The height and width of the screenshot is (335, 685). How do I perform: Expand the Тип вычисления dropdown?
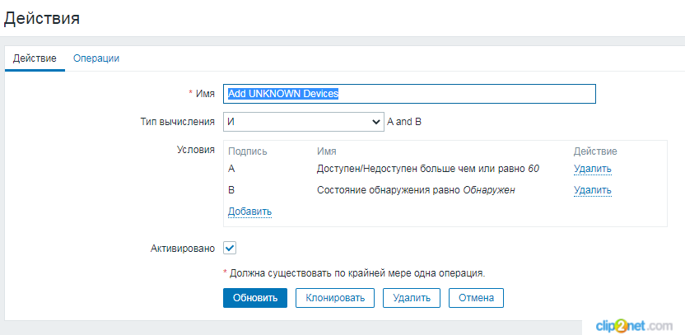point(303,122)
